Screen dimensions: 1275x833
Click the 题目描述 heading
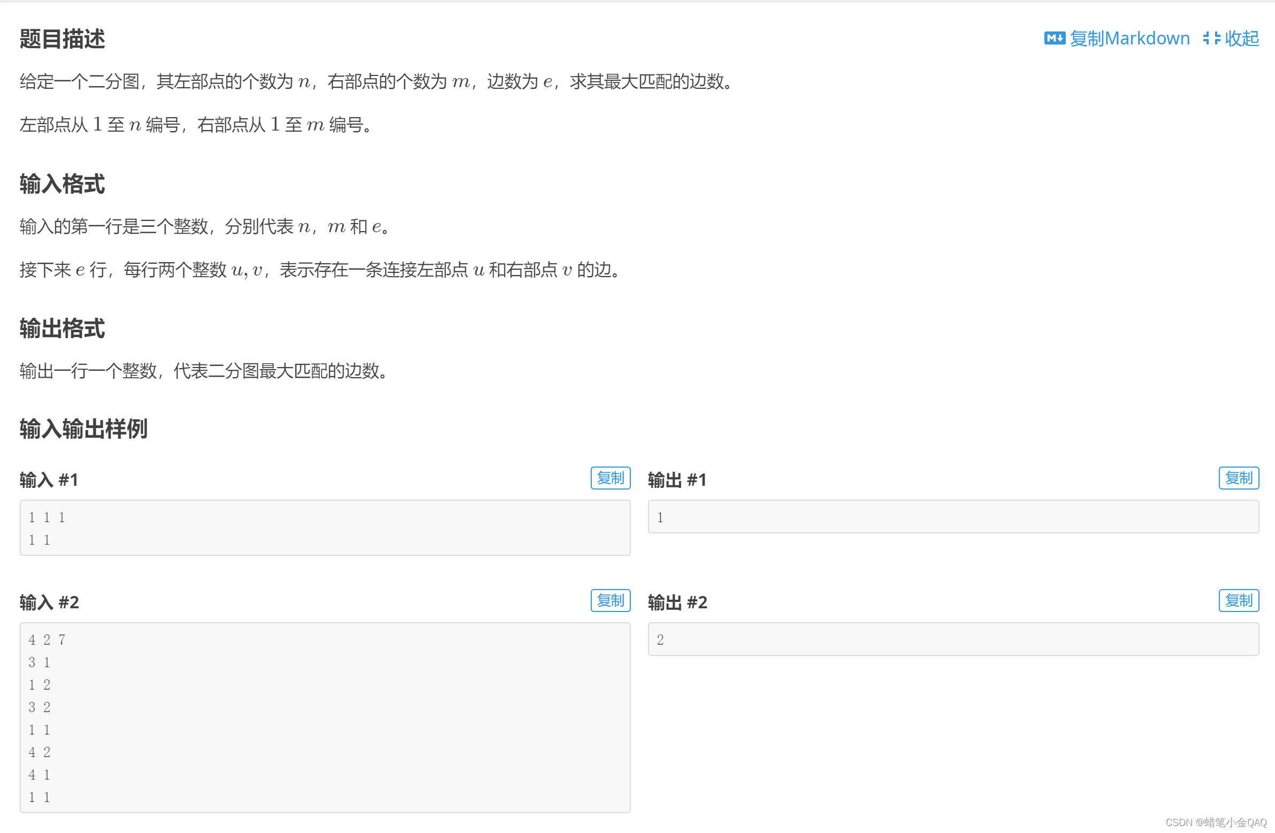(x=62, y=39)
